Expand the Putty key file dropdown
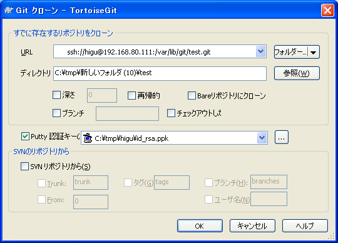The width and height of the screenshot is (338, 243). tap(262, 138)
